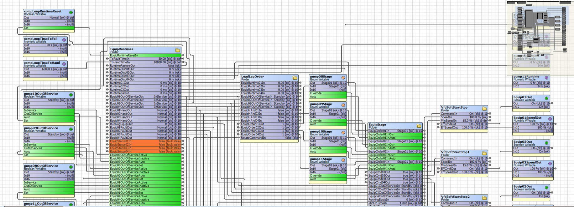This screenshot has width=574, height=207.
Task: Select the EquipStage block title
Action: pos(377,125)
